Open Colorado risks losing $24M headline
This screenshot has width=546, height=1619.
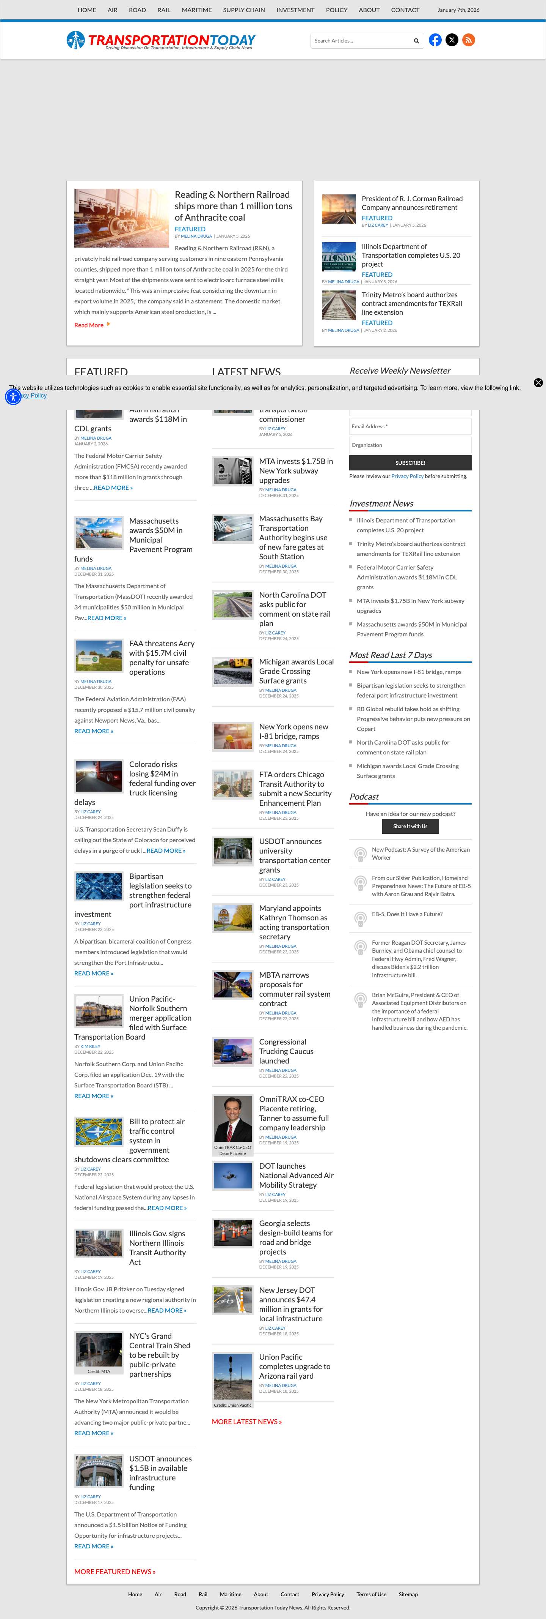point(135,783)
